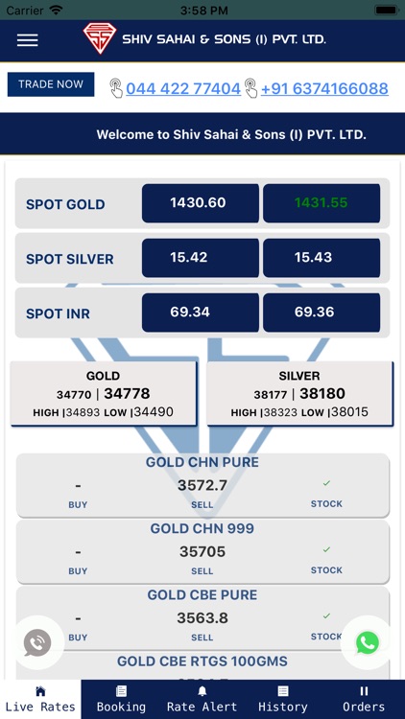Call the +91 6374166088 link
This screenshot has height=719, width=405.
point(324,88)
